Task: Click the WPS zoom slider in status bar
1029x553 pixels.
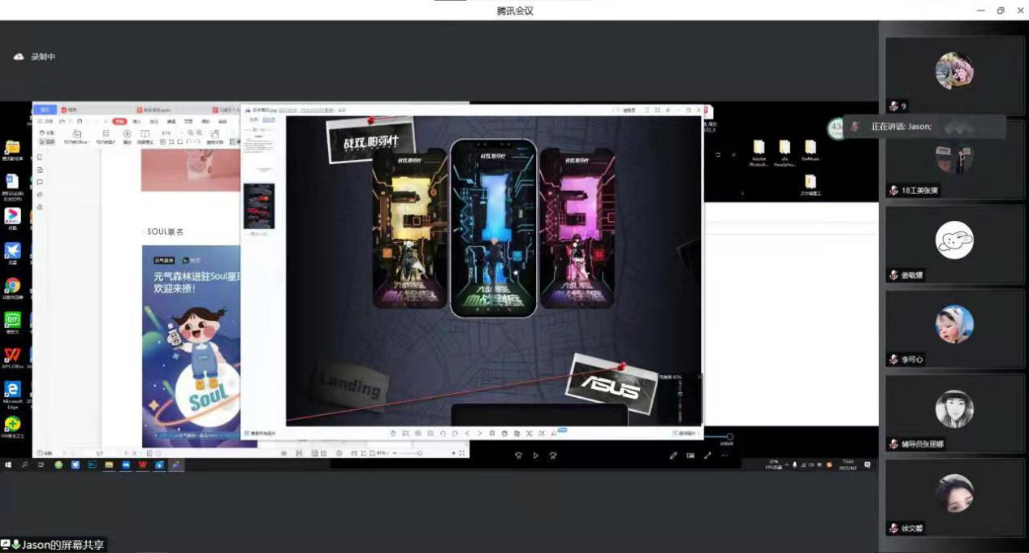Action: tap(420, 452)
